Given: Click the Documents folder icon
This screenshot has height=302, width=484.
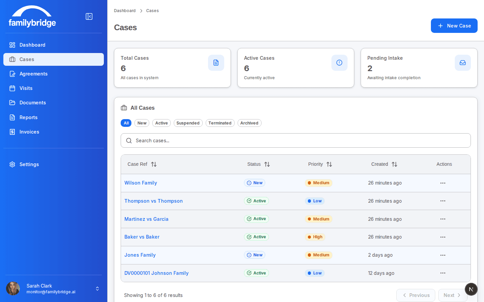Looking at the screenshot, I should click(x=12, y=102).
